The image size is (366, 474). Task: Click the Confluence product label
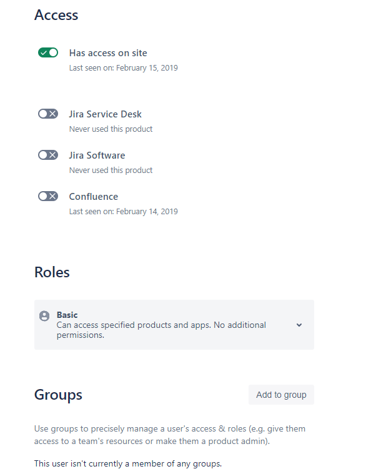point(94,197)
